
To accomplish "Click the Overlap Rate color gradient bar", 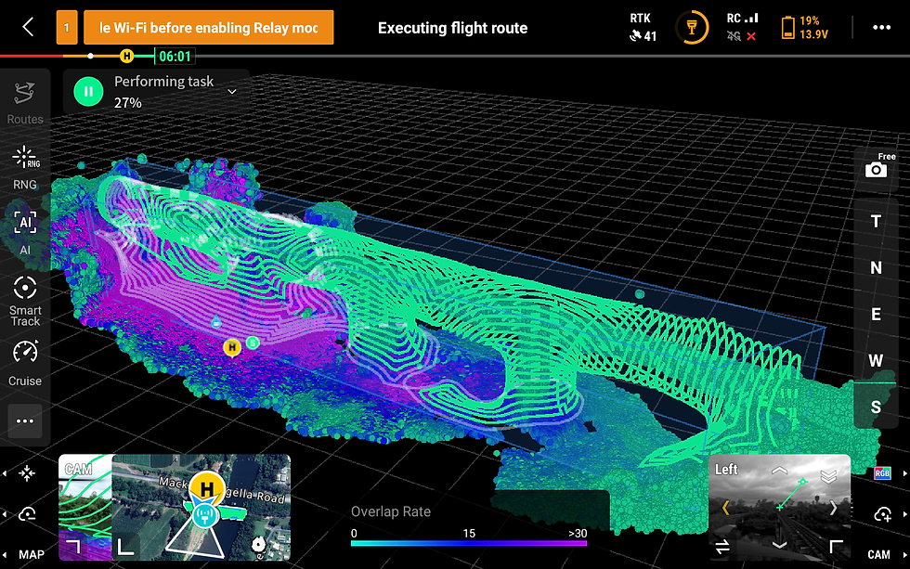I will pyautogui.click(x=469, y=544).
